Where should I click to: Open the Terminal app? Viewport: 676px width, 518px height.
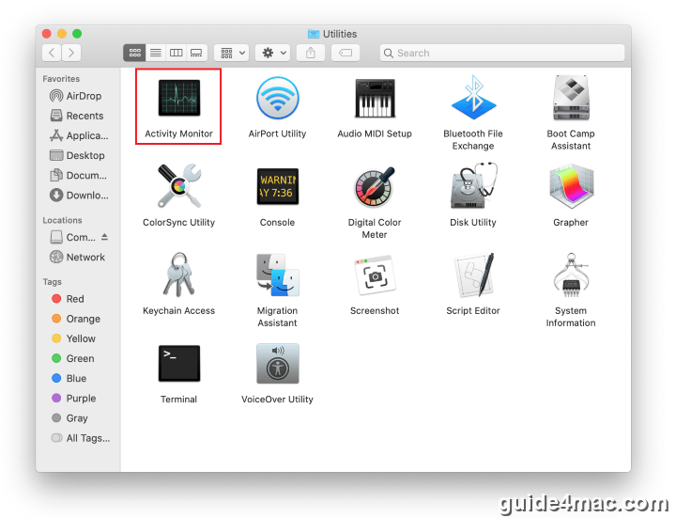pyautogui.click(x=179, y=364)
